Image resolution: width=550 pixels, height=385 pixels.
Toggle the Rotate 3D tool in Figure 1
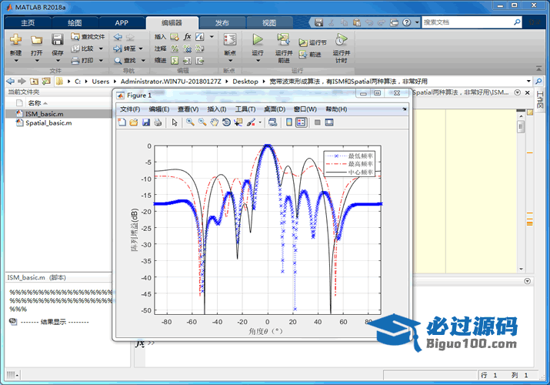pos(226,122)
